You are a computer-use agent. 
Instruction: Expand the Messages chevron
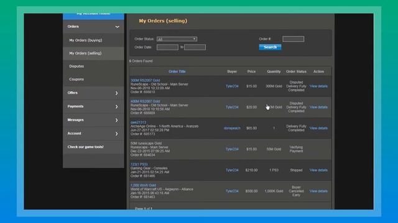click(x=116, y=120)
